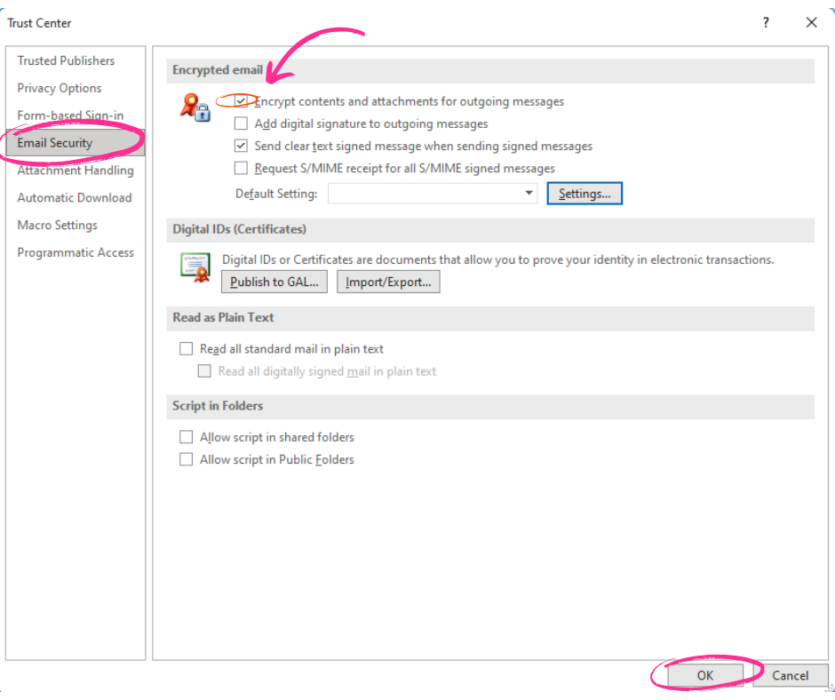Toggle allow script in Public Folders
The height and width of the screenshot is (700, 835).
pyautogui.click(x=186, y=459)
